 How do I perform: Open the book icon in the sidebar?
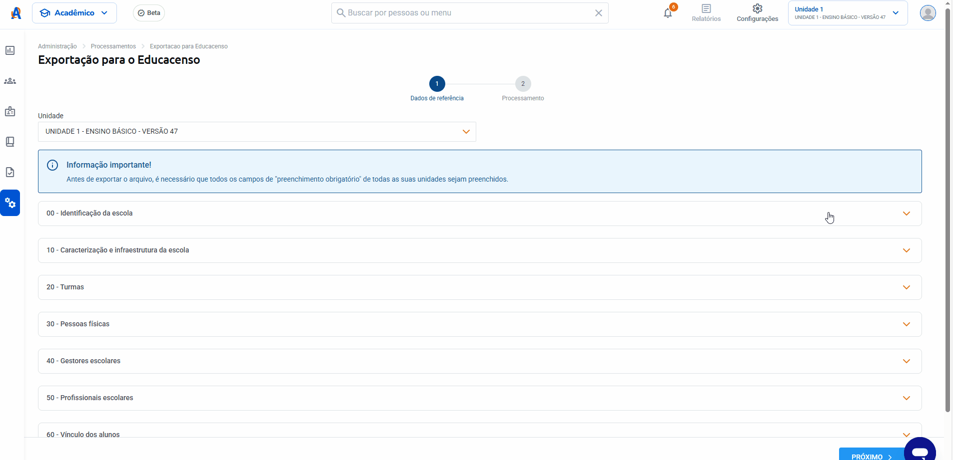pos(10,142)
